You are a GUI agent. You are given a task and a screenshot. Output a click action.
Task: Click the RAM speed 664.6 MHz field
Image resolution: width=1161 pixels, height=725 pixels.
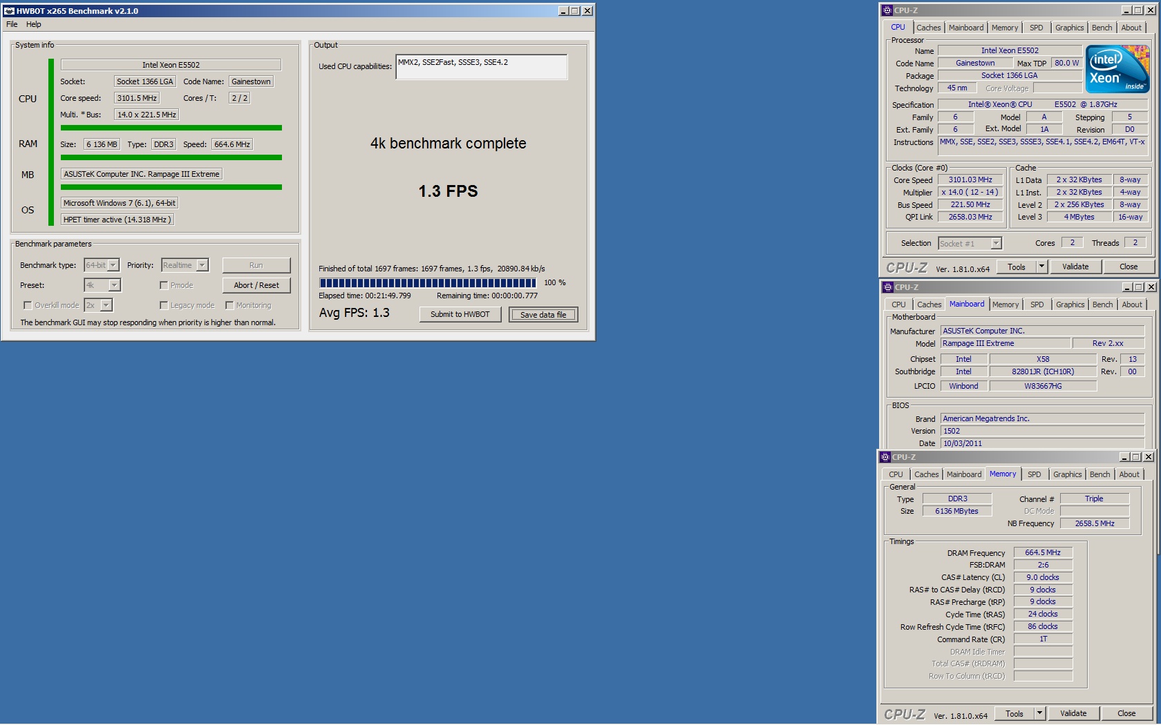(232, 144)
